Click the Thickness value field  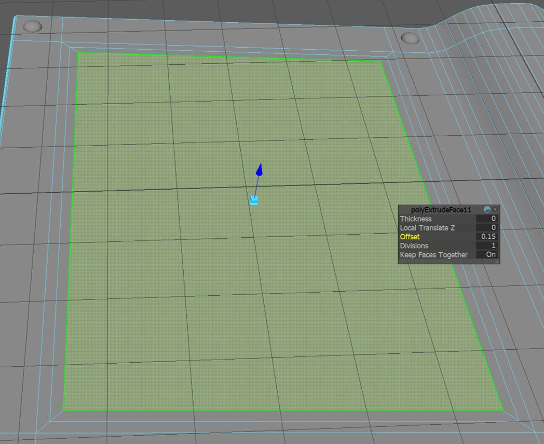[x=487, y=219]
